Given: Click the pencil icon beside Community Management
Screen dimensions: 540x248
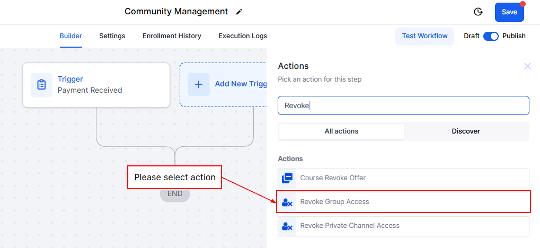Looking at the screenshot, I should coord(239,12).
